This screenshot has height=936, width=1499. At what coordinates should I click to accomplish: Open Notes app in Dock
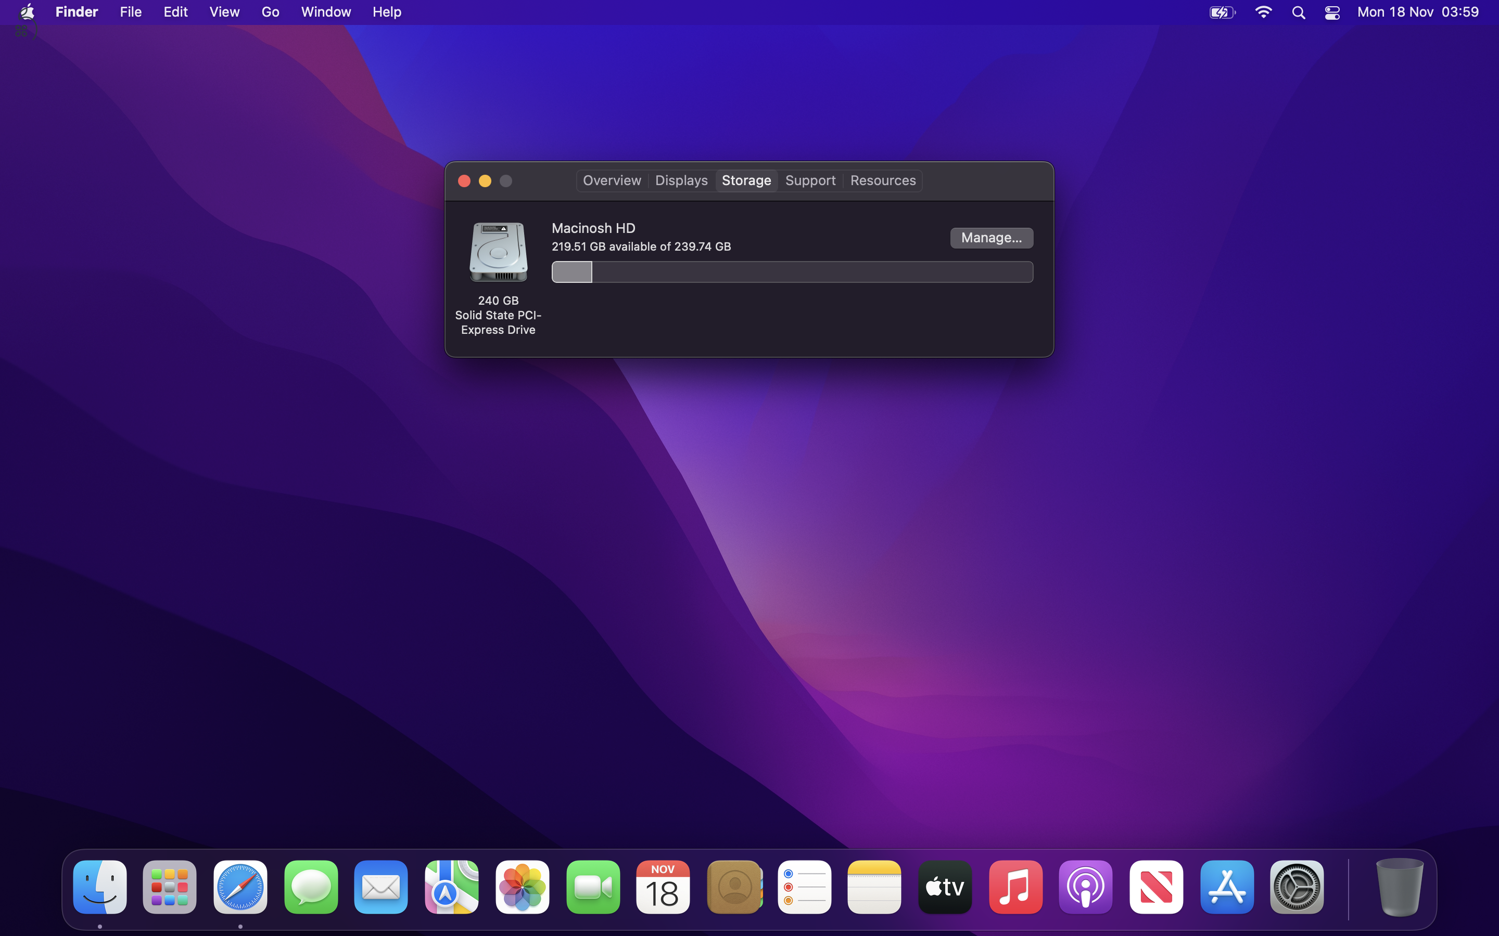coord(874,887)
